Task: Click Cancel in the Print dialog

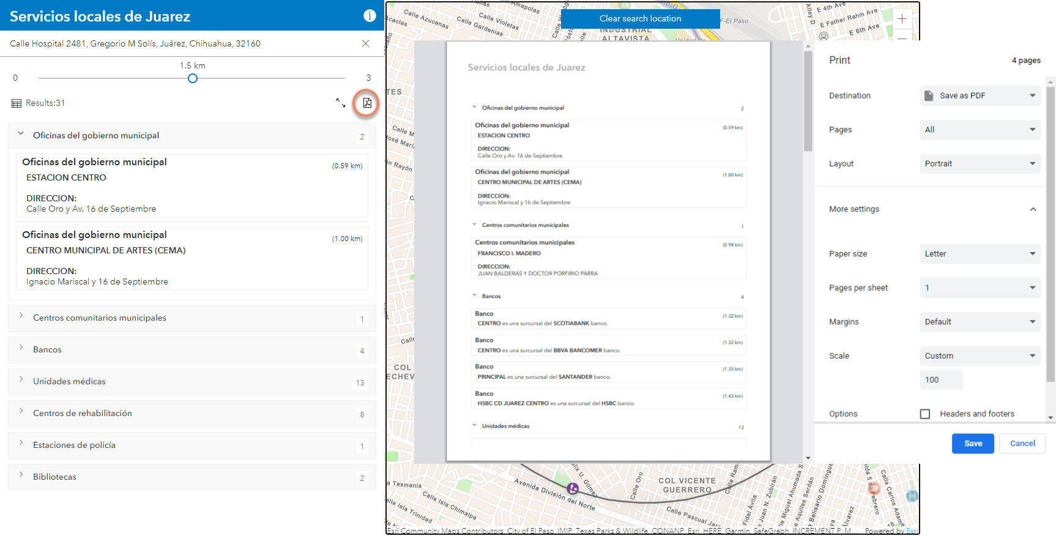Action: click(1022, 444)
